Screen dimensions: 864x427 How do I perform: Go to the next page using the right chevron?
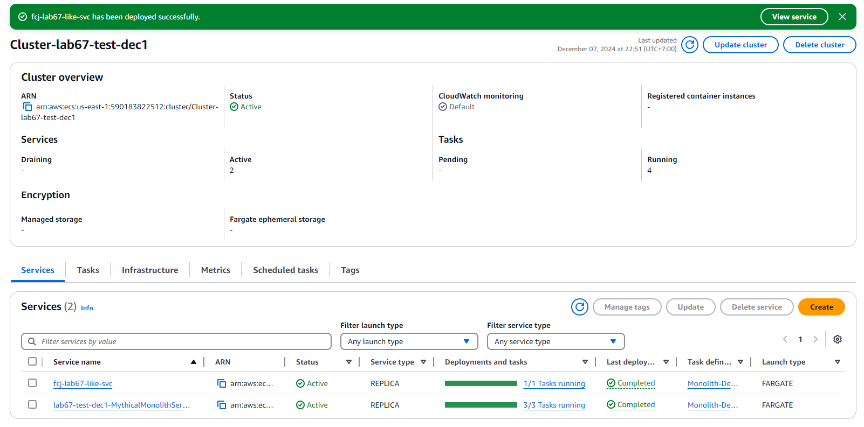coord(815,339)
